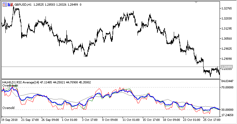Click the RSI value 44.25021
Screen dimensions: 237x124
[59, 82]
